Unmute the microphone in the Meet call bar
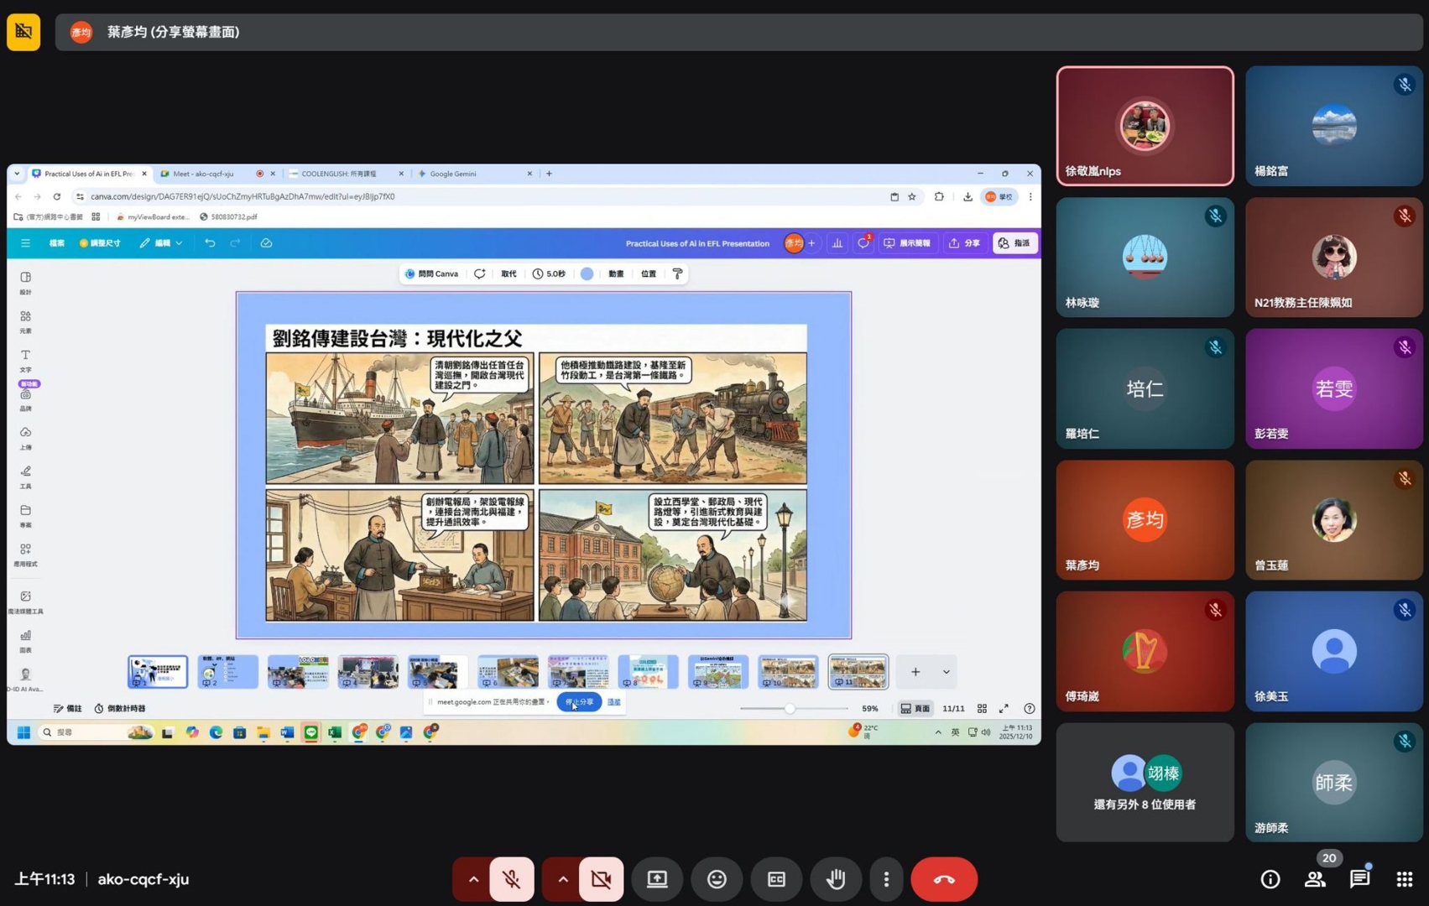 (x=511, y=879)
